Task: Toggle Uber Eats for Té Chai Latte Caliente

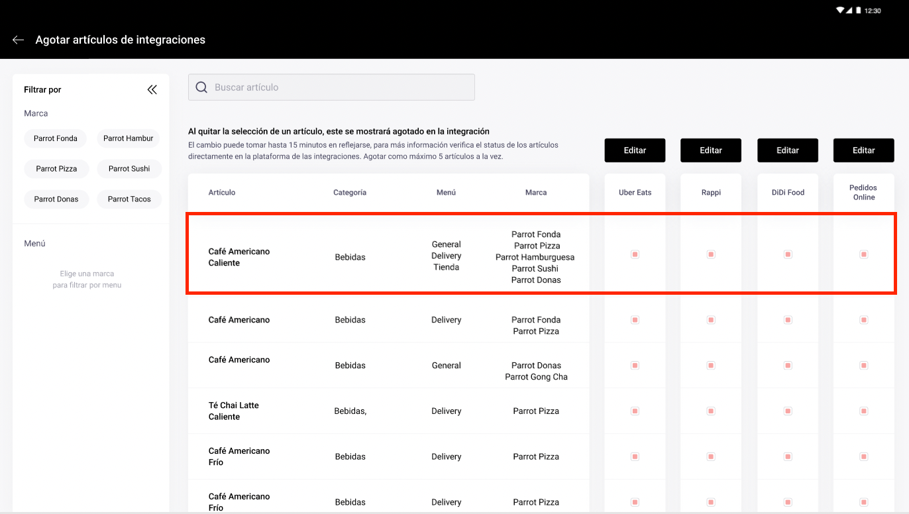Action: 635,411
